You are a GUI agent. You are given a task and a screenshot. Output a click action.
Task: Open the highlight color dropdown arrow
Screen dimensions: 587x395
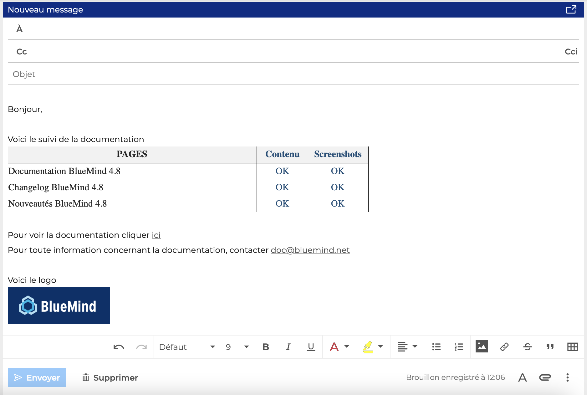pyautogui.click(x=380, y=346)
